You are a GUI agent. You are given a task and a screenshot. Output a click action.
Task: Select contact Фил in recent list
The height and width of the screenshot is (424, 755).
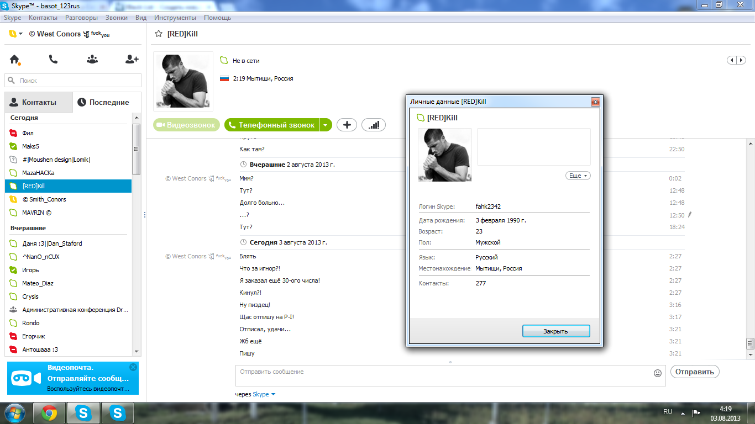tap(69, 133)
